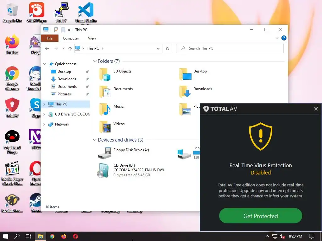
Task: Select the CD Drive (D:) CCCOMA item
Action: [x=130, y=170]
